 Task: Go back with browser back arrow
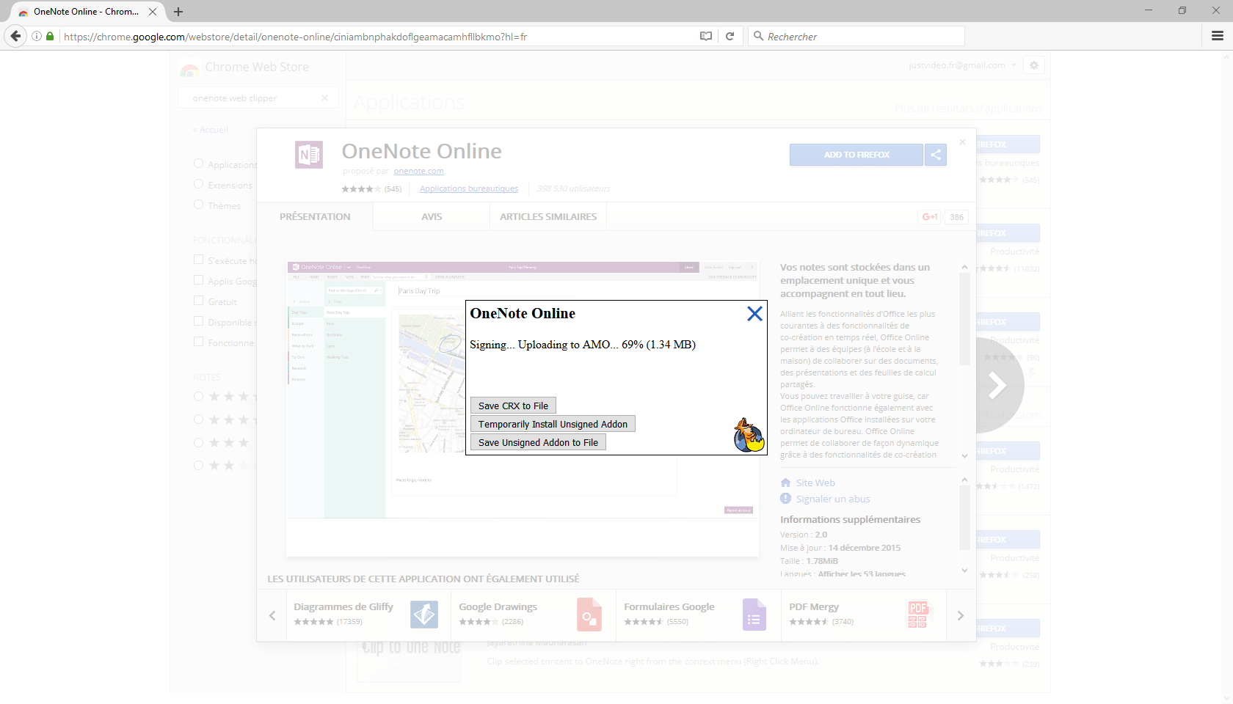15,36
